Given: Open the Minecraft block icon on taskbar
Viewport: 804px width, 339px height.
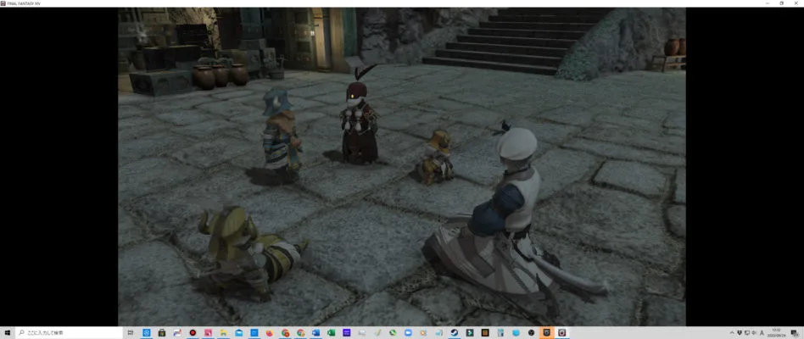Looking at the screenshot, I should [x=484, y=333].
